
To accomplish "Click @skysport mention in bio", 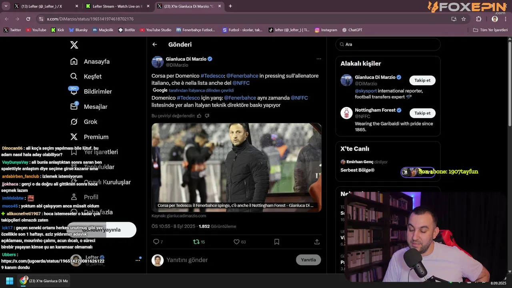I will (366, 91).
